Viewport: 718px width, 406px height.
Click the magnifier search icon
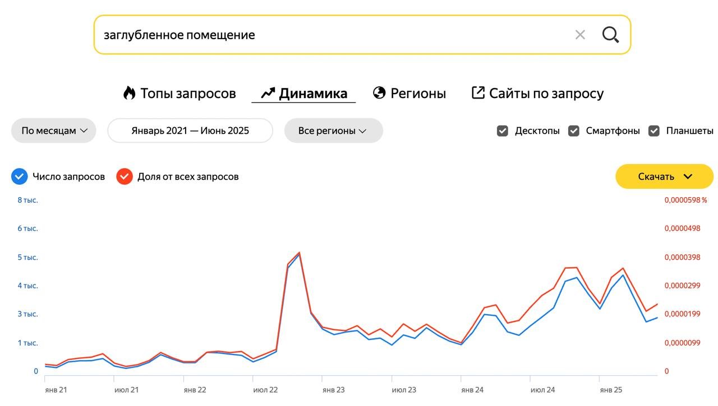[x=610, y=35]
